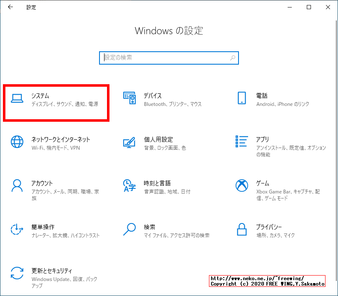Go back using the arrow in title bar
338x296 pixels.
point(10,7)
